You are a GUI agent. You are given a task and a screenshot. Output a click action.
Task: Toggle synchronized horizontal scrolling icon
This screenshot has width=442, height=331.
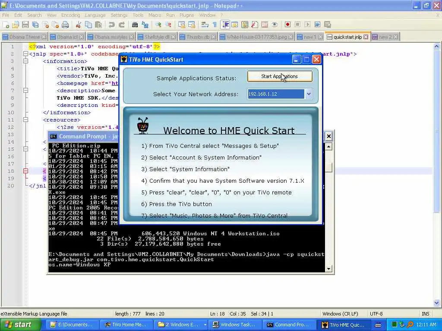tap(191, 25)
